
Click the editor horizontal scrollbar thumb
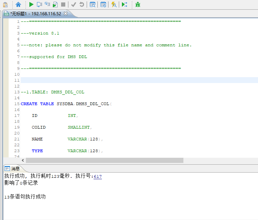pyautogui.click(x=105, y=161)
